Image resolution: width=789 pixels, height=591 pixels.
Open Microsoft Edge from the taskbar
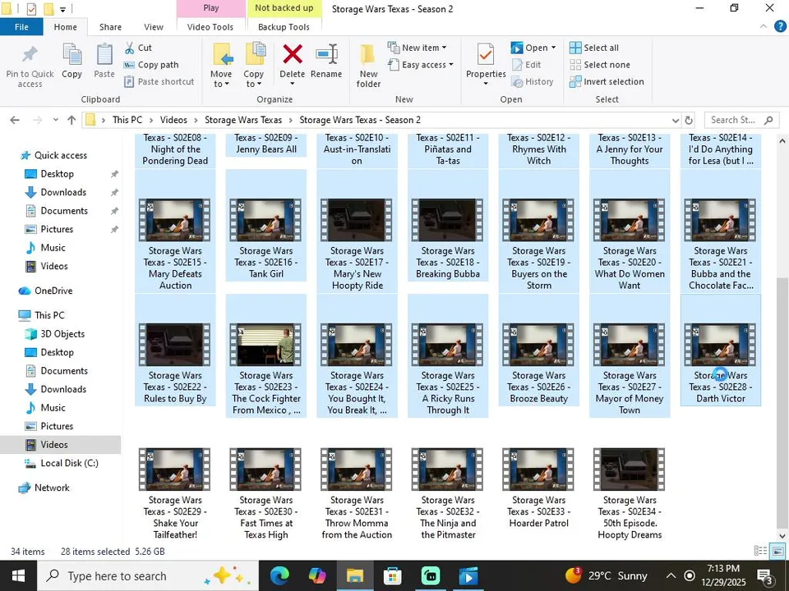coord(279,576)
